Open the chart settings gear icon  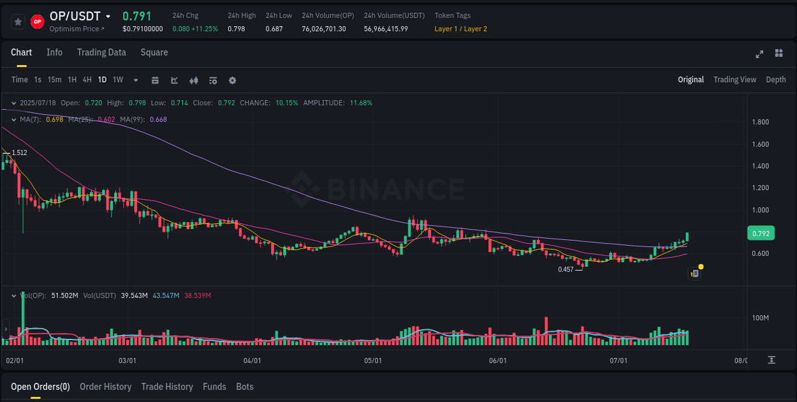(232, 80)
